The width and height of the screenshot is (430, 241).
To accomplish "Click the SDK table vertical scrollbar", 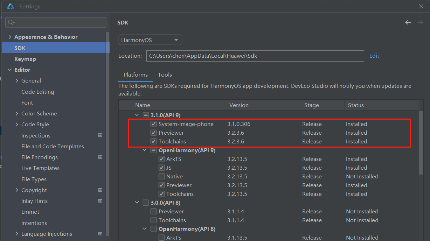I will click(x=421, y=143).
